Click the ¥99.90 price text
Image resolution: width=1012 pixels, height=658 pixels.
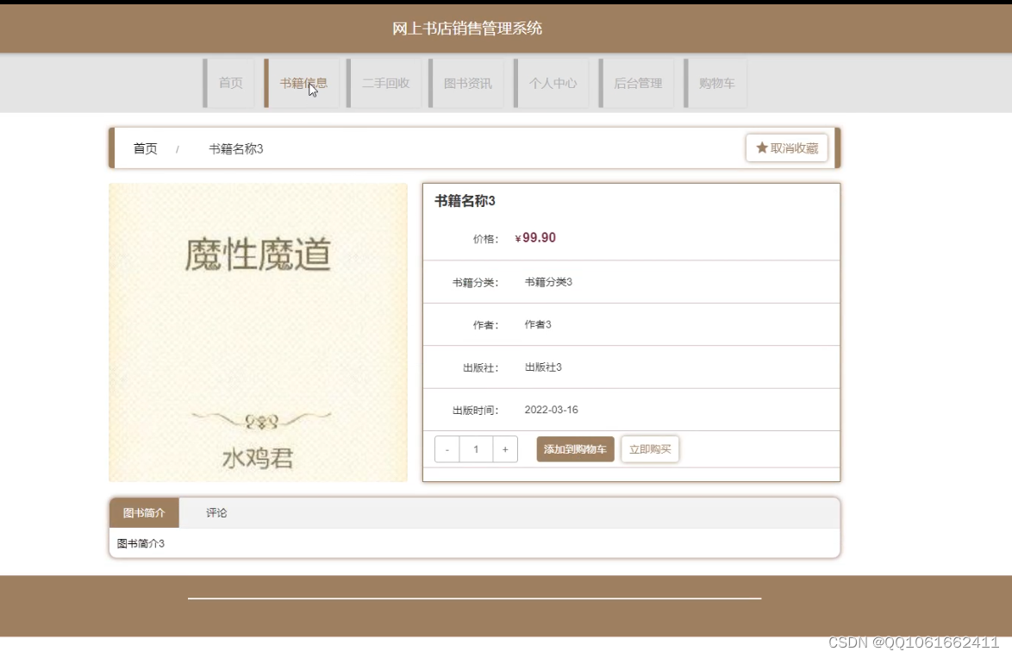(535, 237)
